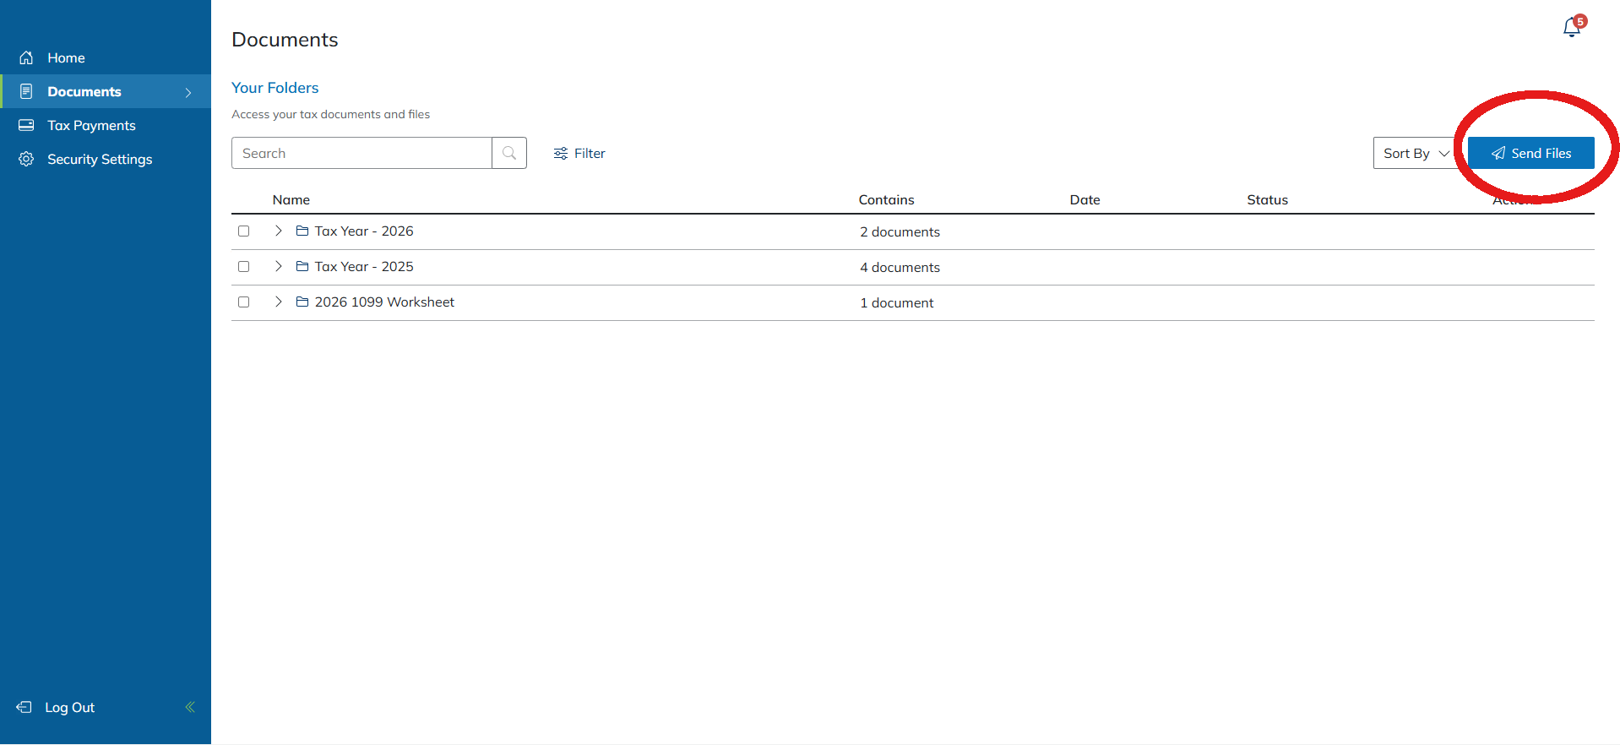Click the '1 document' cell
Viewport: 1620px width, 745px height.
pos(896,302)
